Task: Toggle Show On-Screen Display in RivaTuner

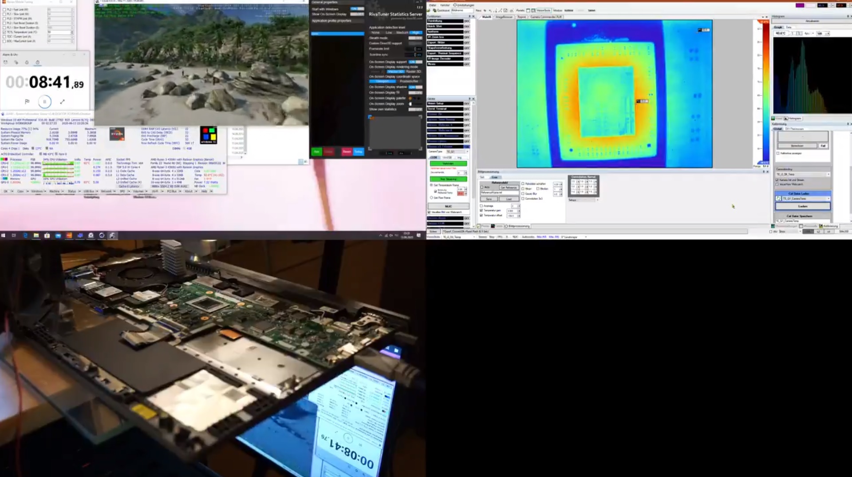Action: [x=357, y=14]
